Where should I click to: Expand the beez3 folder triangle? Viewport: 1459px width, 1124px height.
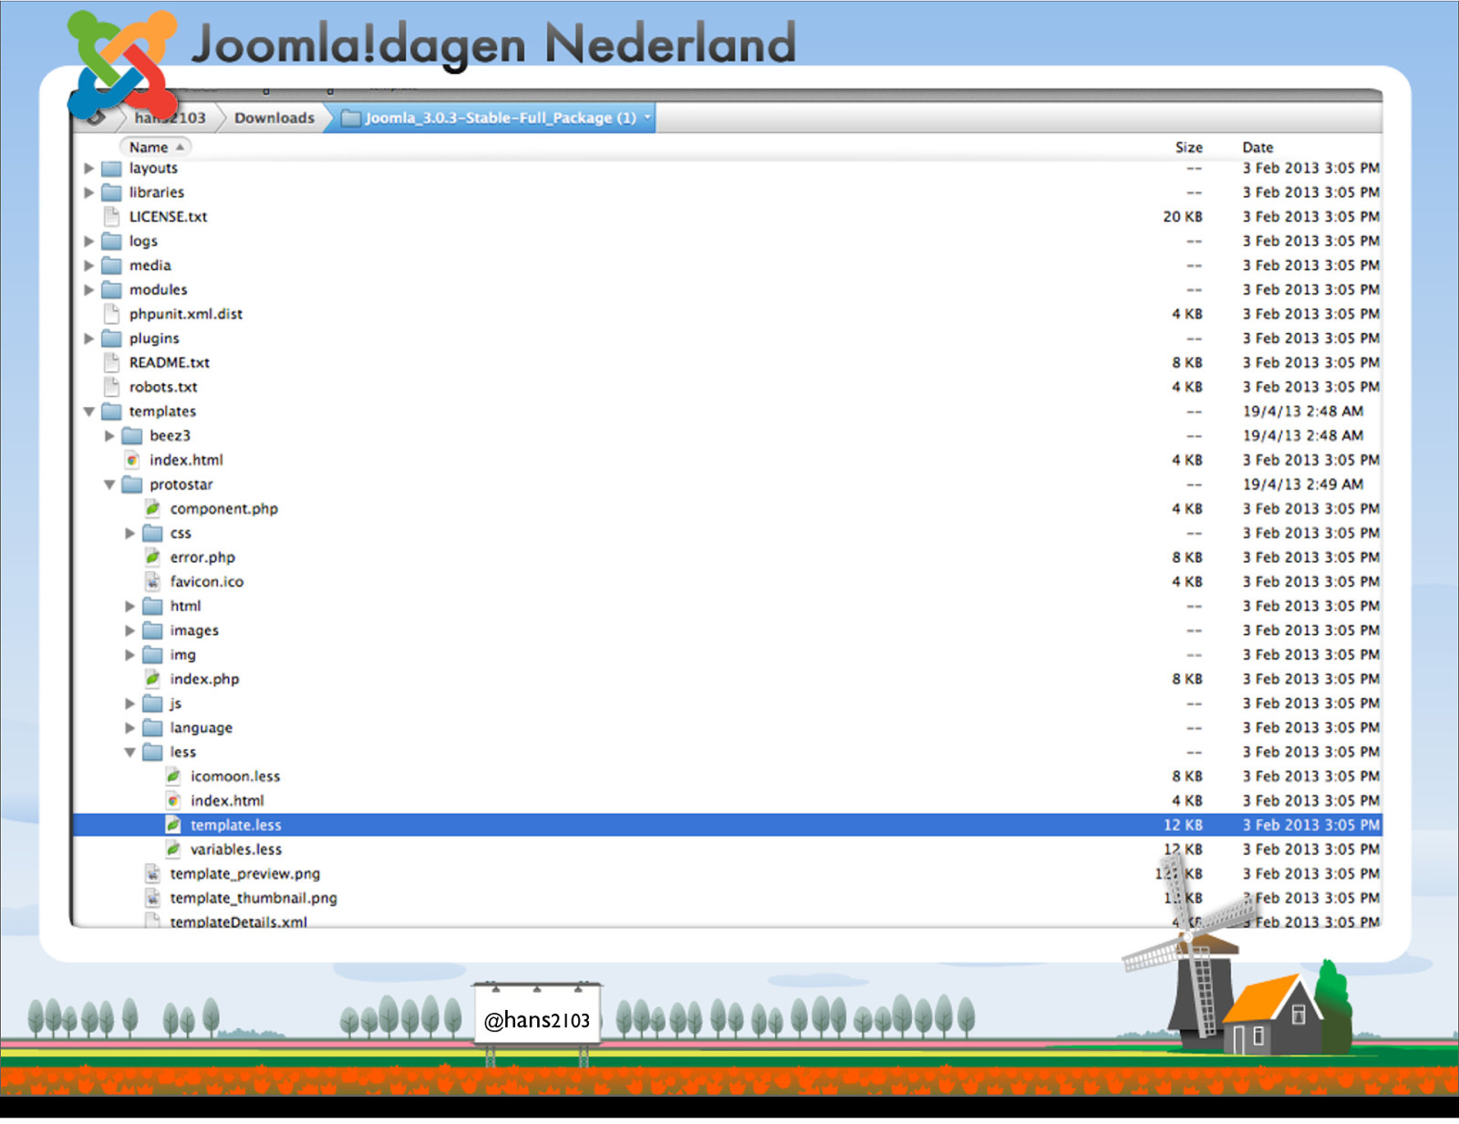(x=109, y=436)
